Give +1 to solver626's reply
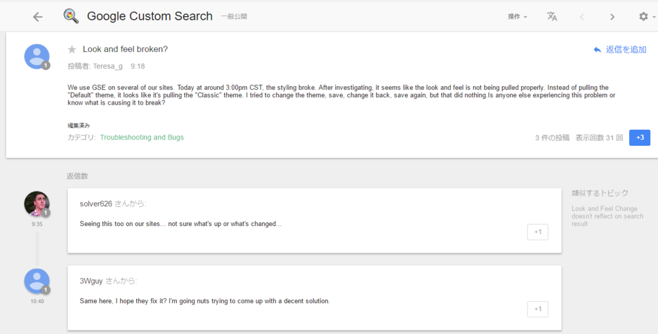 tap(538, 232)
